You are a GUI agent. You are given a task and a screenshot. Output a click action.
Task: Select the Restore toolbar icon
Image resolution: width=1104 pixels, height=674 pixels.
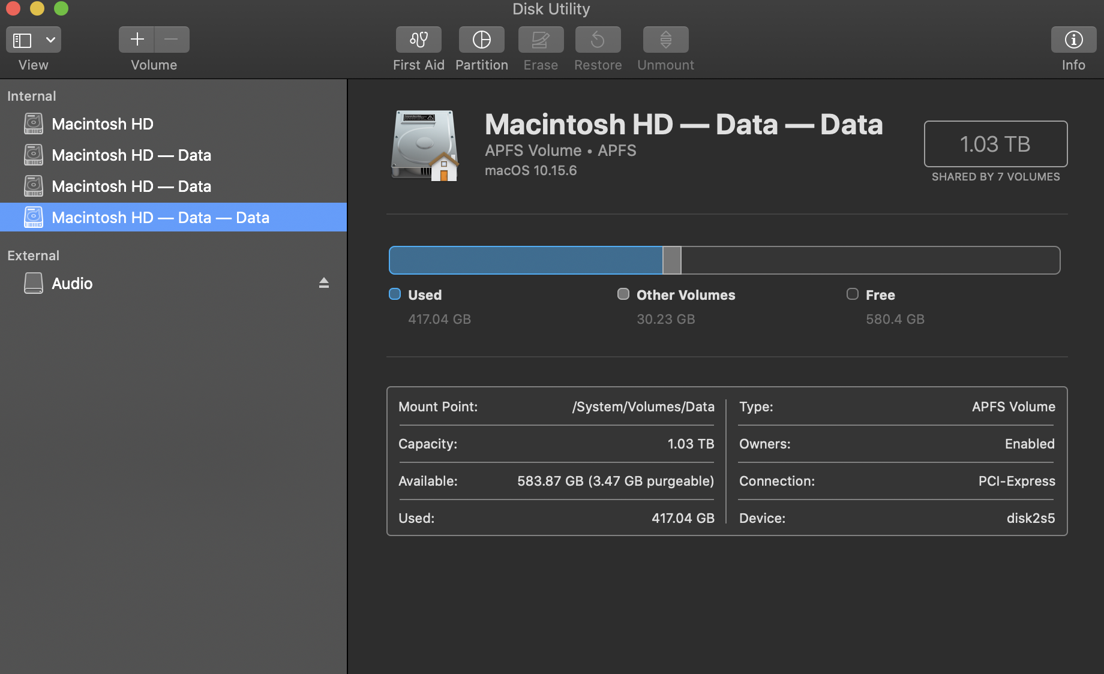pos(598,40)
